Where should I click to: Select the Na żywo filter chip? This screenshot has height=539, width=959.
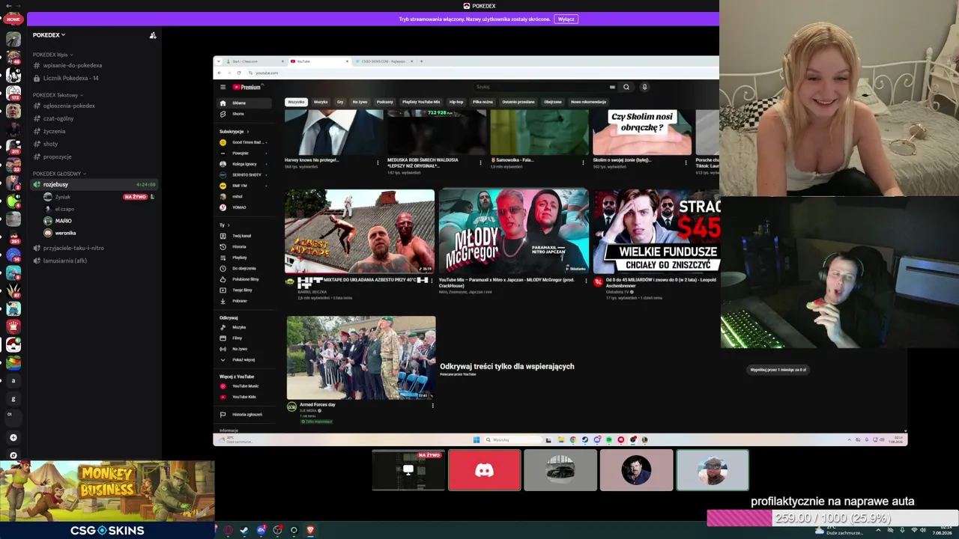[360, 102]
